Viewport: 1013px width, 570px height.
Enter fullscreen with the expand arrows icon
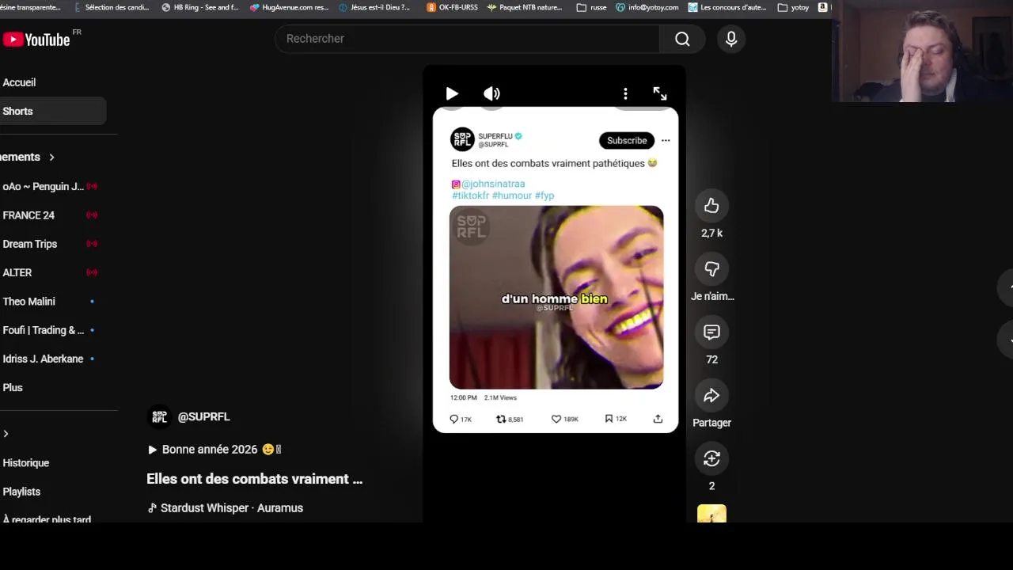pyautogui.click(x=660, y=93)
